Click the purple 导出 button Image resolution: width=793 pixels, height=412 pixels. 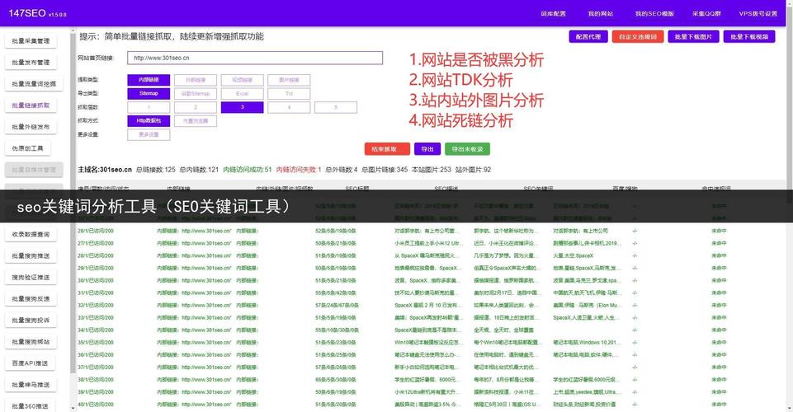point(427,149)
